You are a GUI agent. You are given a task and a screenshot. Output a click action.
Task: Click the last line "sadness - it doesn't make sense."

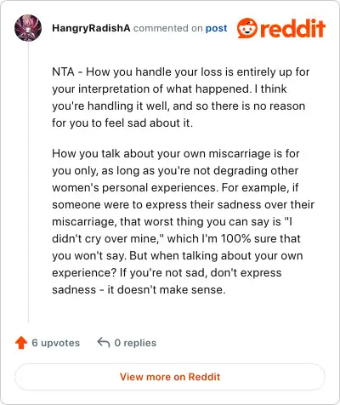point(139,289)
